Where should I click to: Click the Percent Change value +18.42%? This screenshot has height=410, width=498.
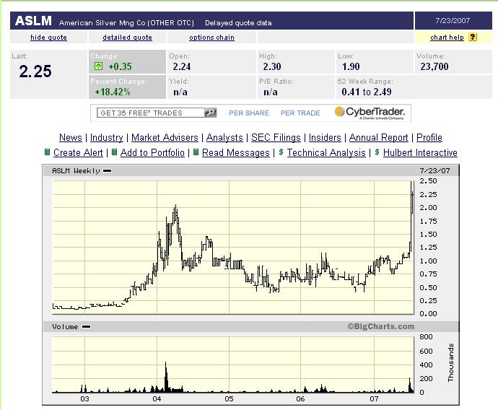tap(113, 92)
